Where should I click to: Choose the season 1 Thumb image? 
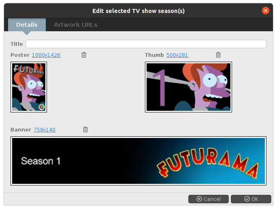(x=188, y=87)
